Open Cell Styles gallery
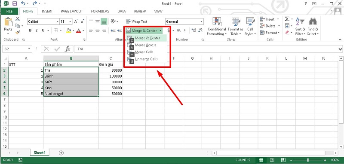 tap(250, 27)
